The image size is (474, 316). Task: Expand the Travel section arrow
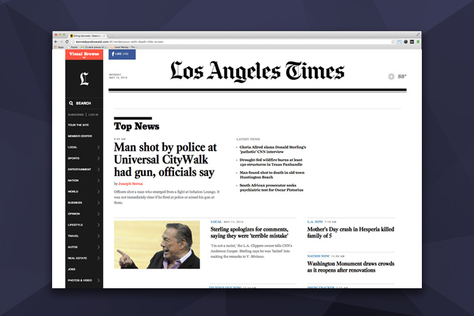[x=99, y=236]
